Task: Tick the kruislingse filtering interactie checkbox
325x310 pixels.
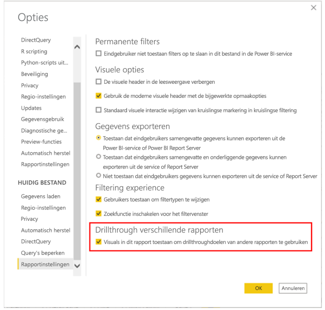Action: click(x=99, y=110)
